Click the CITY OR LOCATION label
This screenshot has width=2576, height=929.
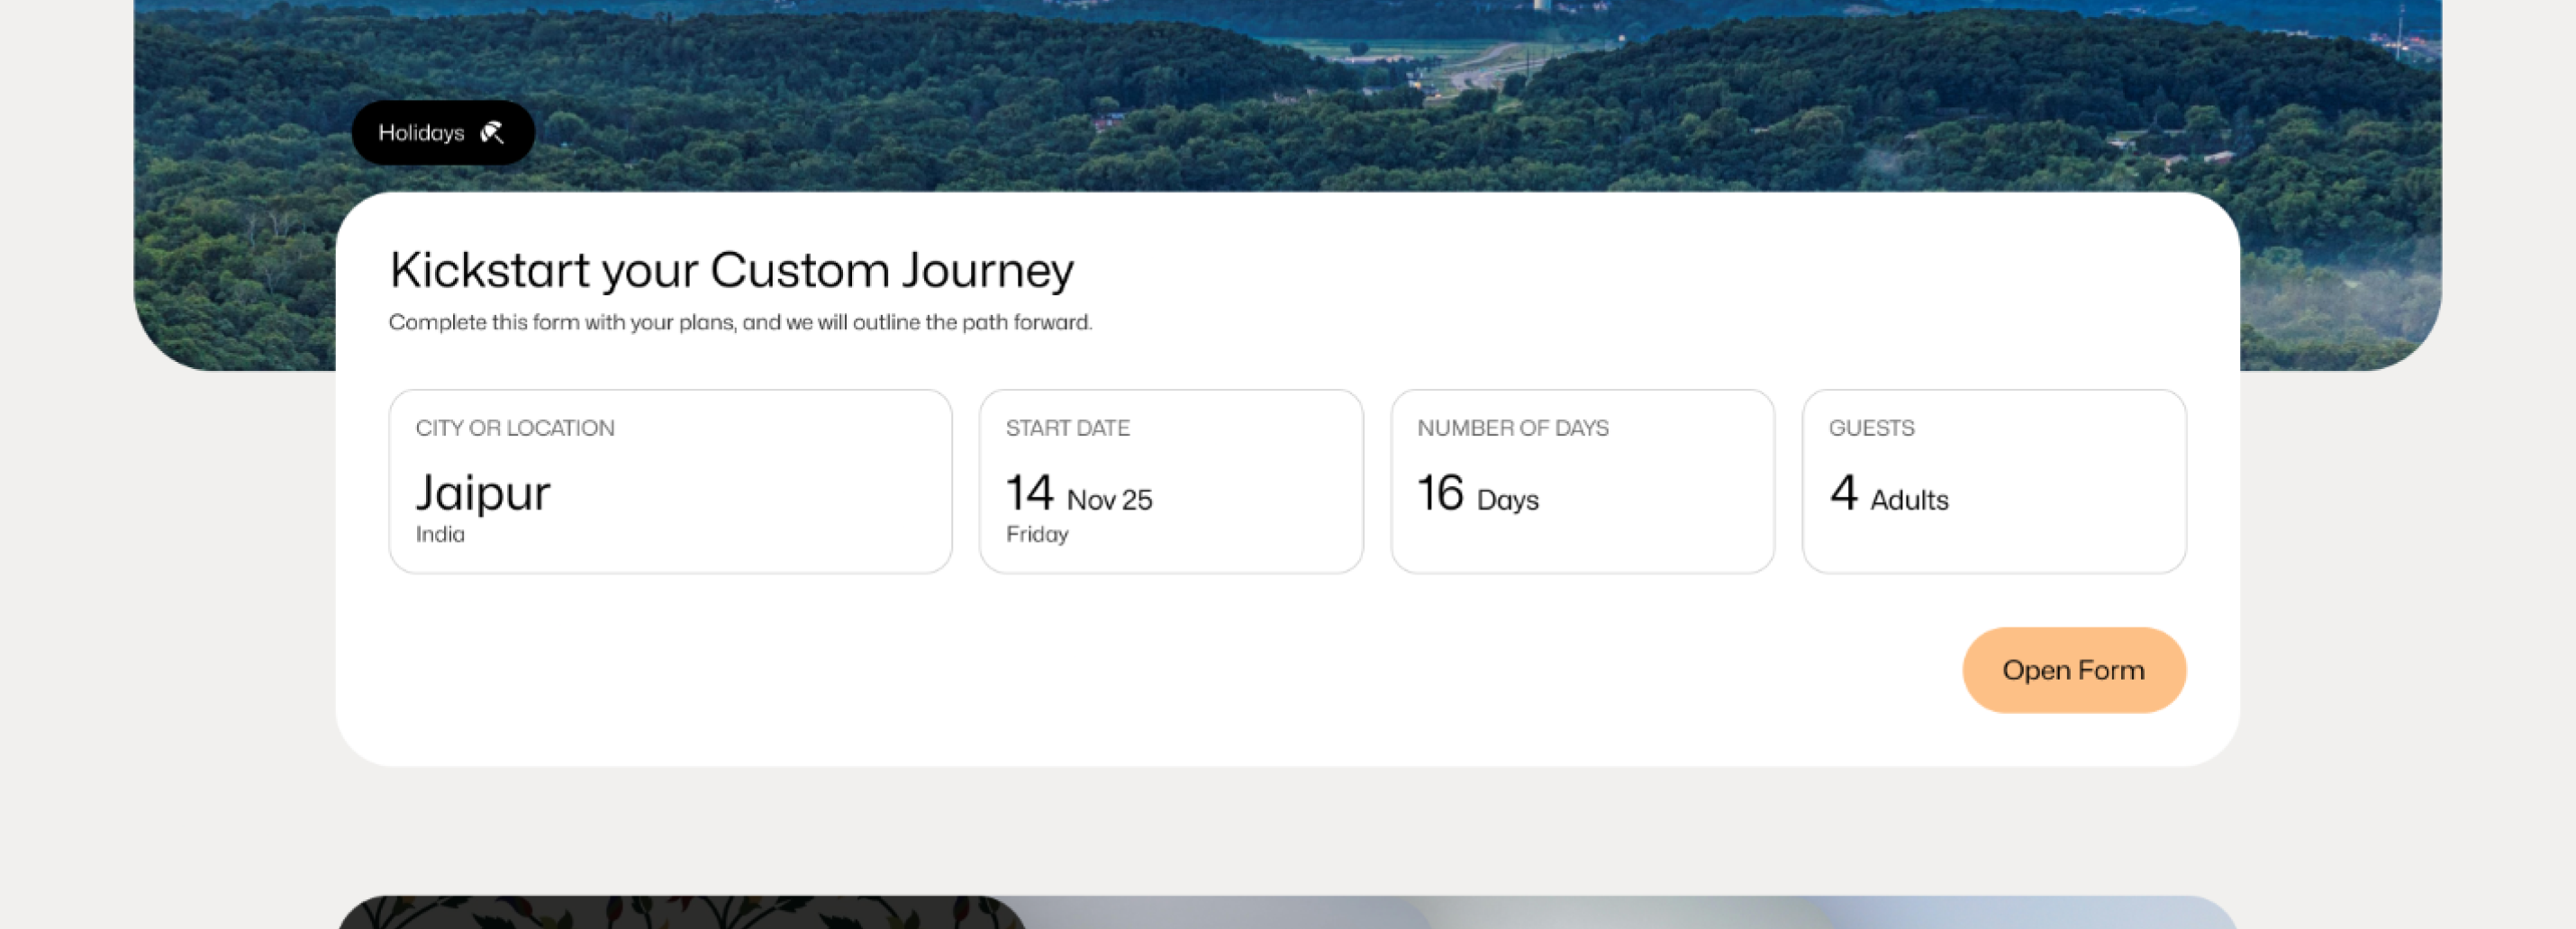coord(515,428)
